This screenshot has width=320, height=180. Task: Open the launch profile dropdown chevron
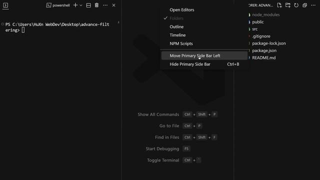81,5
